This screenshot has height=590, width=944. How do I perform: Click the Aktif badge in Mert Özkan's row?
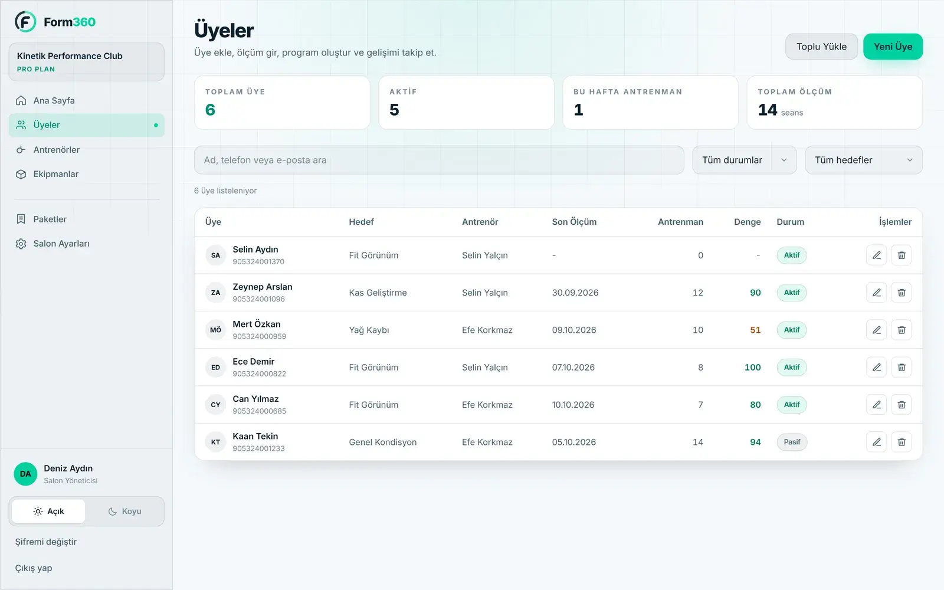coord(792,330)
